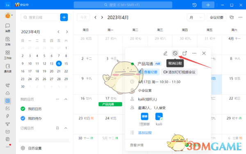246x154 pixels.
Task: Click the plus button in title bar
Action: point(208,5)
